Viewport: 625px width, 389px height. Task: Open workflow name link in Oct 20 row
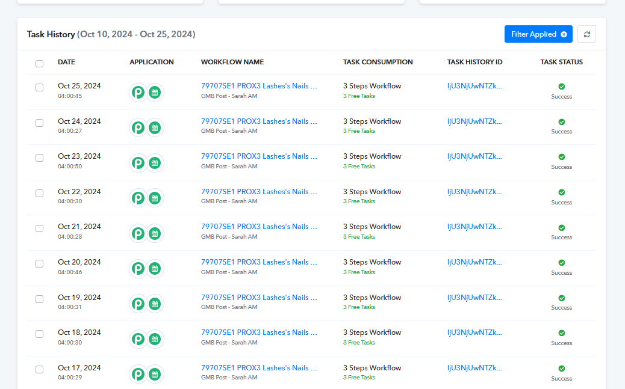coord(259,262)
